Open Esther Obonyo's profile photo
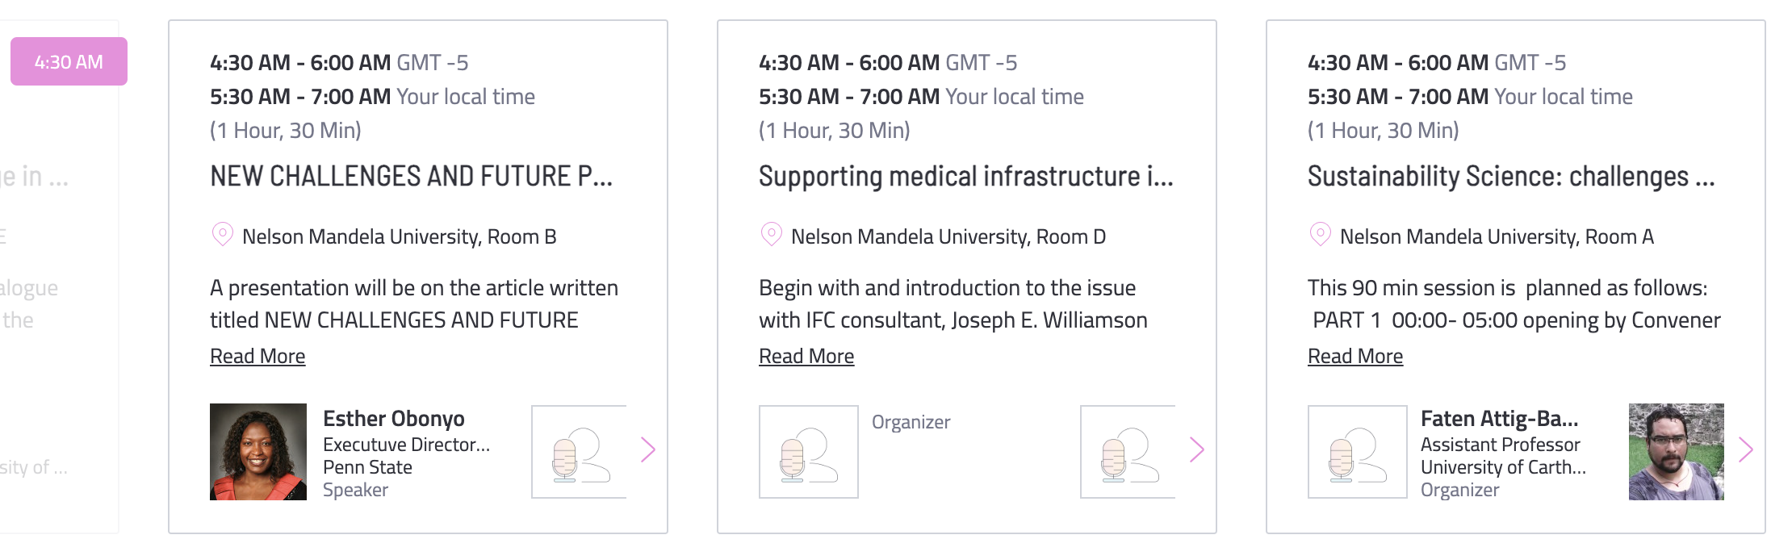 [x=258, y=452]
